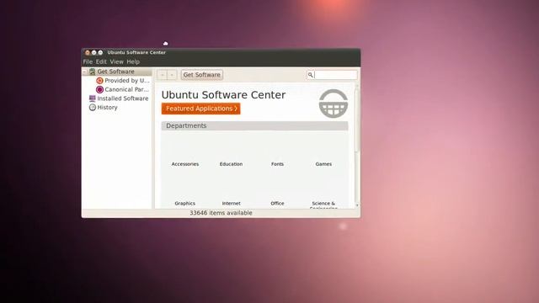Minimize the Ubuntu Software Center window
Screen dimensions: 539x303
pyautogui.click(x=93, y=52)
